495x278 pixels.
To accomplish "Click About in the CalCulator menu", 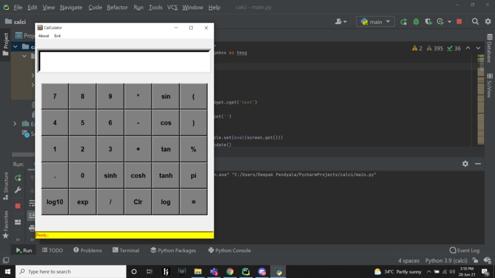I will (44, 36).
